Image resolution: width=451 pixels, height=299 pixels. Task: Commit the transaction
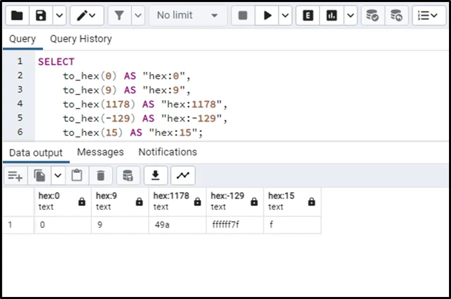[x=372, y=16]
